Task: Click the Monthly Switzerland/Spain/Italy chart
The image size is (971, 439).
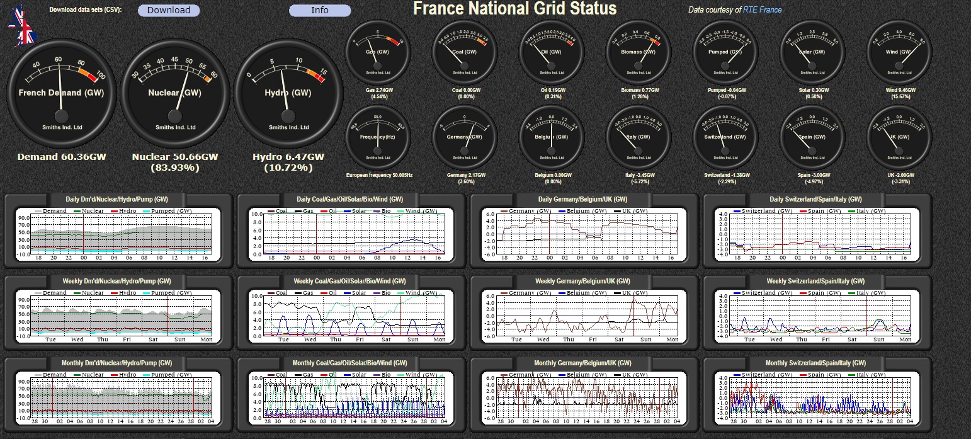Action: pyautogui.click(x=817, y=397)
